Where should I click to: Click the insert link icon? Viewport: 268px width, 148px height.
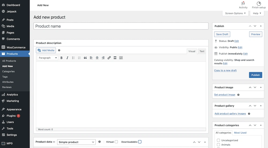[x=109, y=58]
